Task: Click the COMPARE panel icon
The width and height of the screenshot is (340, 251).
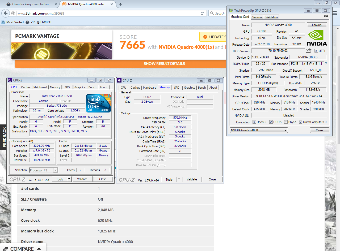Action: click(x=6, y=249)
